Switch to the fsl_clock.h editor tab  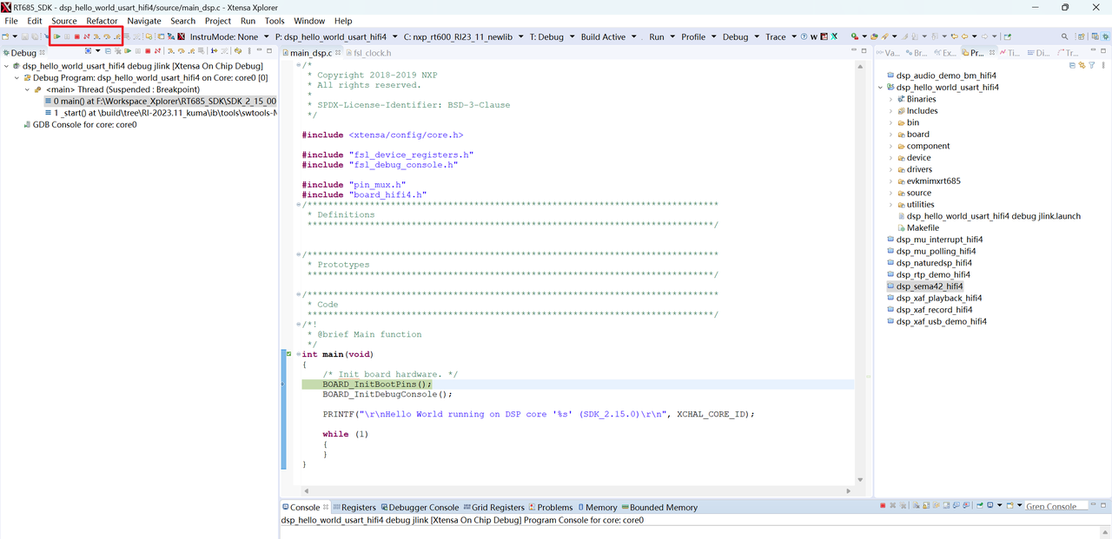pos(372,53)
